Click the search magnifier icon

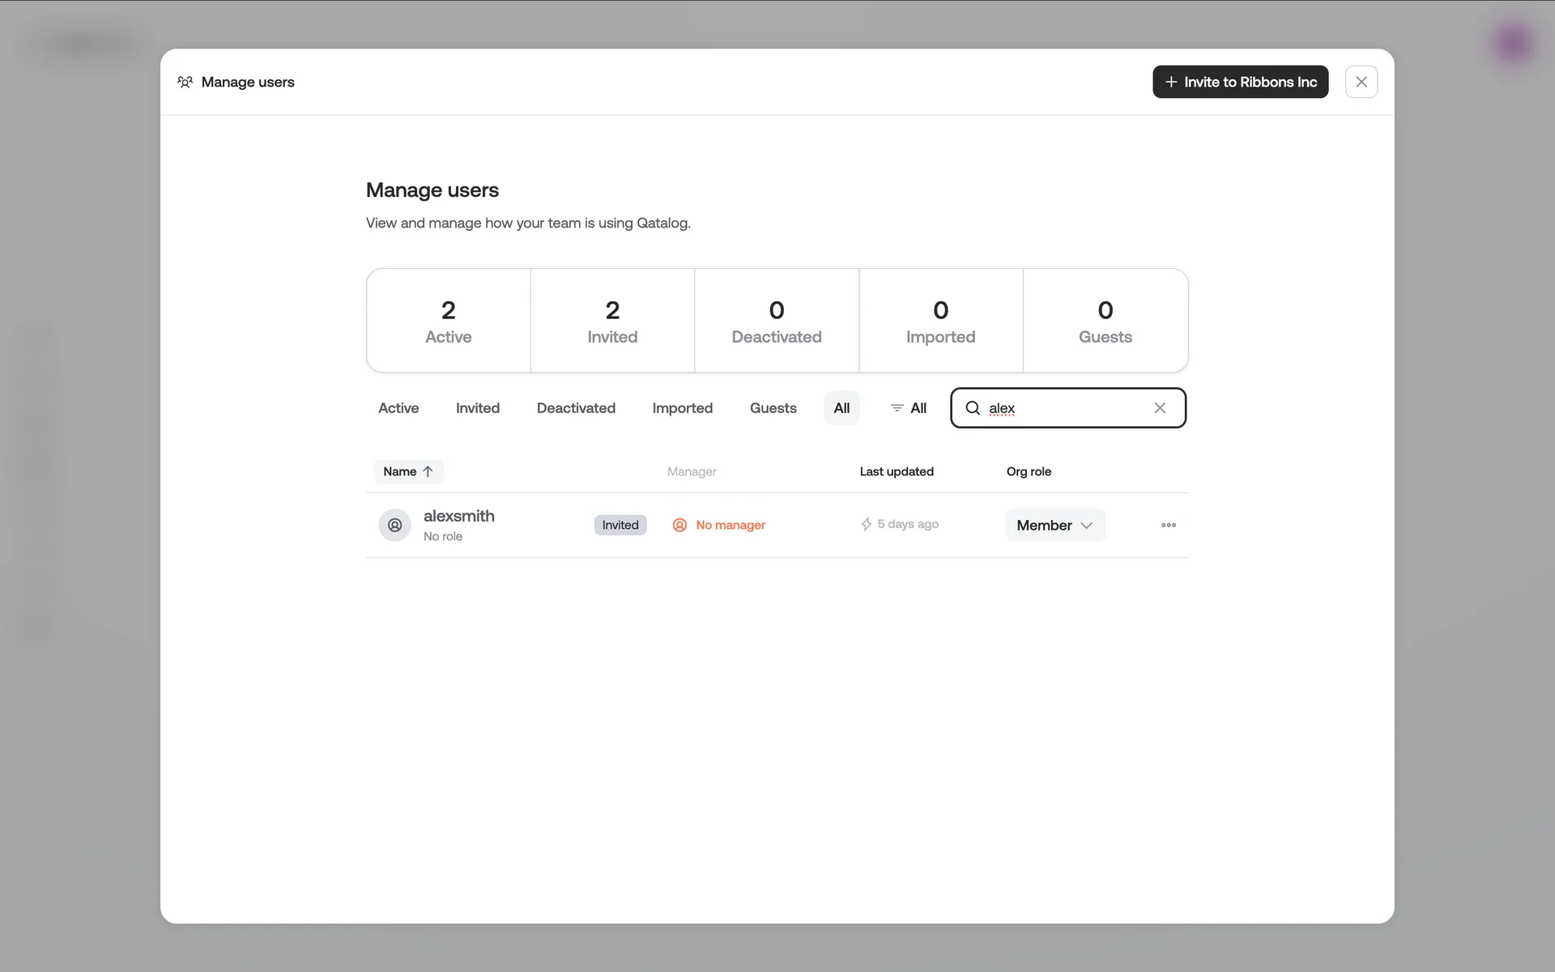coord(973,408)
